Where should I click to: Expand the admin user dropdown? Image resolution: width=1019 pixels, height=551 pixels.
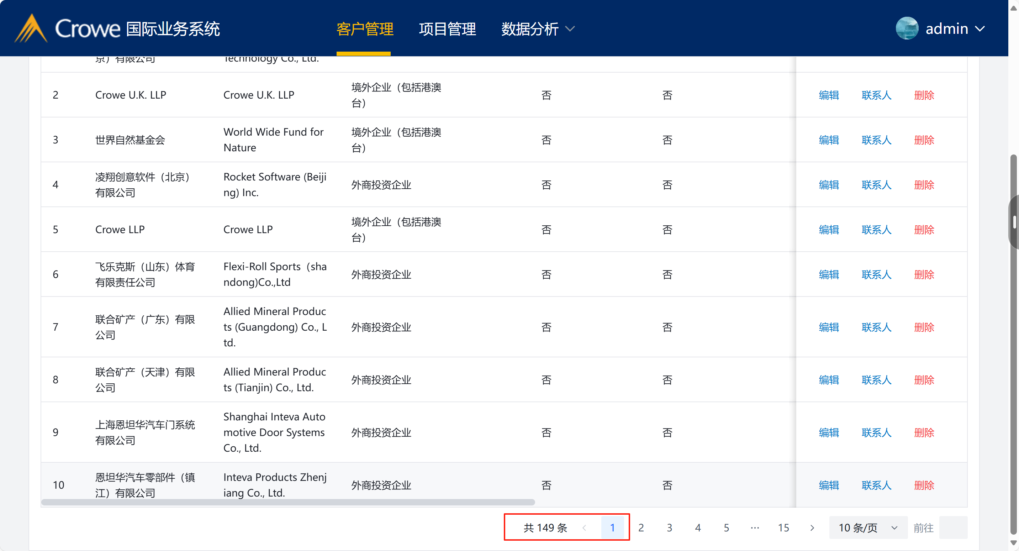point(980,28)
